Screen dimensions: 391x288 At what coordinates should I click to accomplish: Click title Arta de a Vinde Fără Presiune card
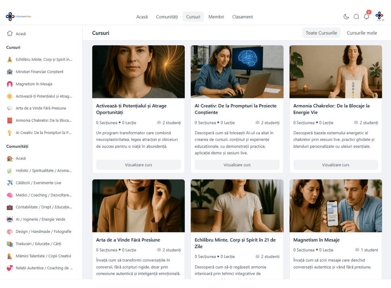coord(128,240)
